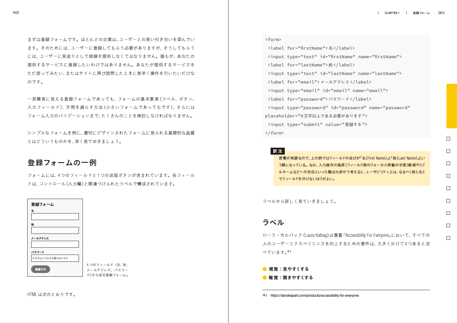This screenshot has height=323, width=457.
Task: Click page number 002
Action: click(x=16, y=12)
